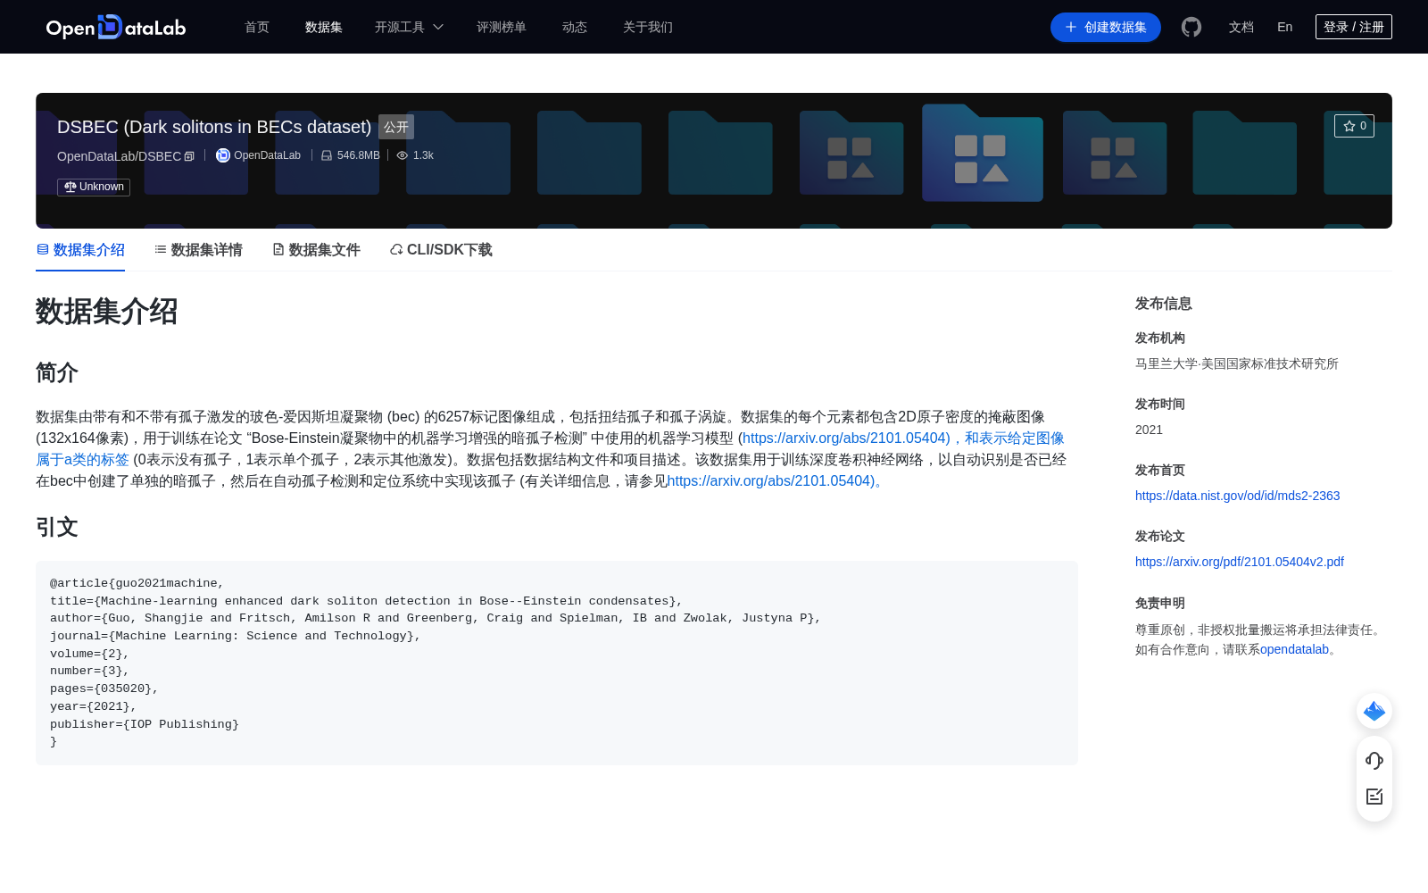Open arxiv 2101.05404v2.pdf paper link

point(1239,562)
